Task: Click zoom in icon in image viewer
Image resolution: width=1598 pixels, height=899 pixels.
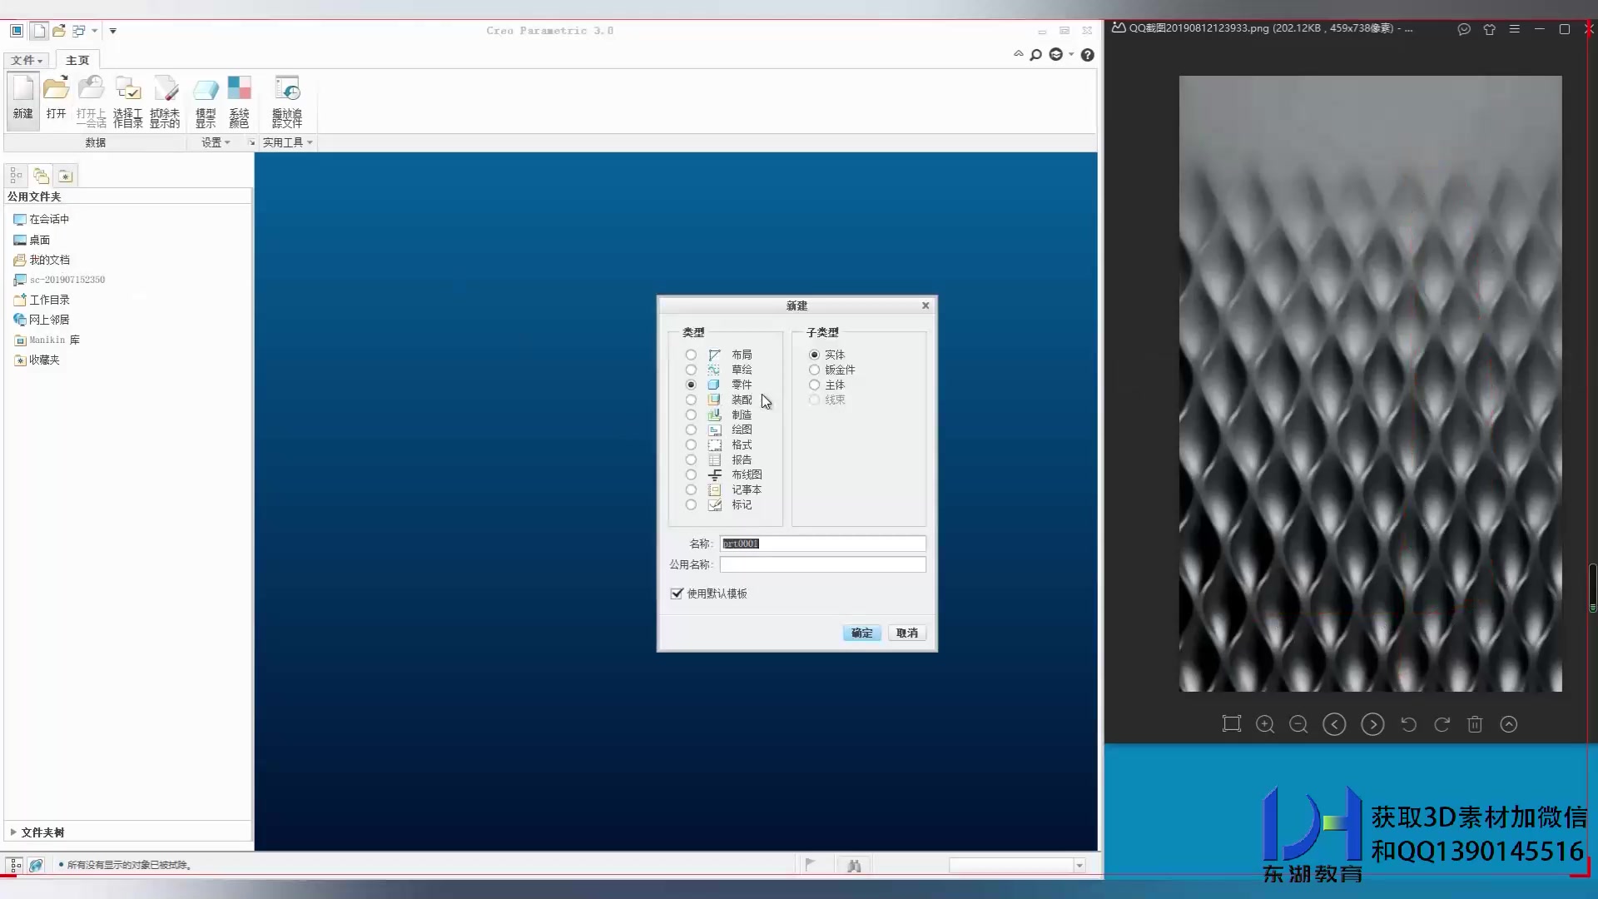Action: (x=1265, y=724)
